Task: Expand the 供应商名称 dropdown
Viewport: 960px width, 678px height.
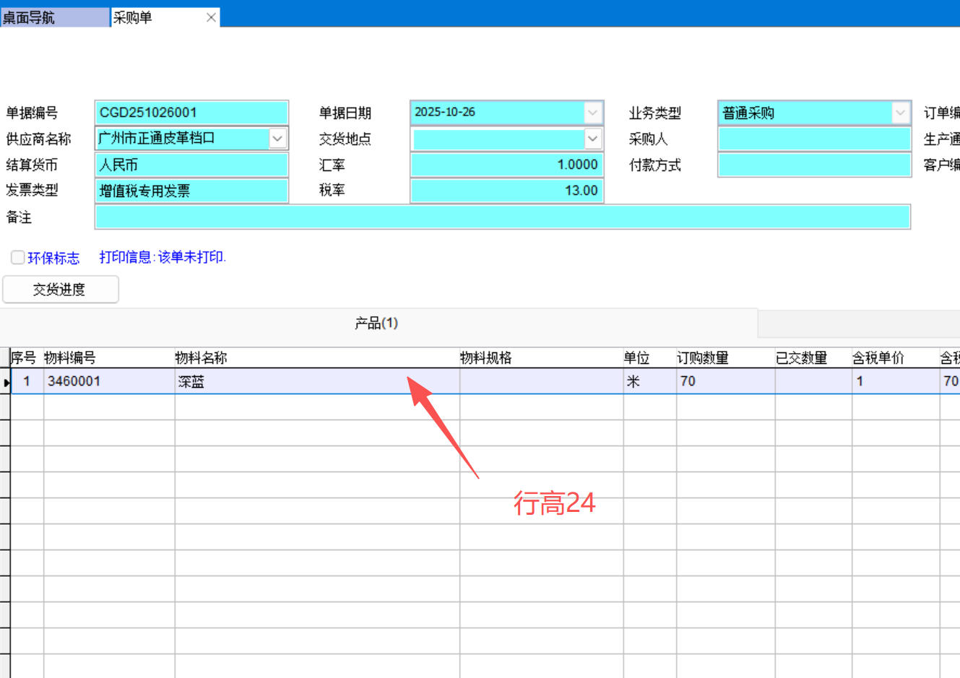Action: [x=277, y=139]
